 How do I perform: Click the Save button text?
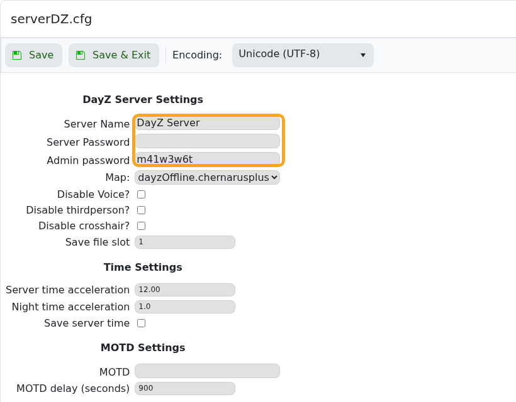point(41,55)
